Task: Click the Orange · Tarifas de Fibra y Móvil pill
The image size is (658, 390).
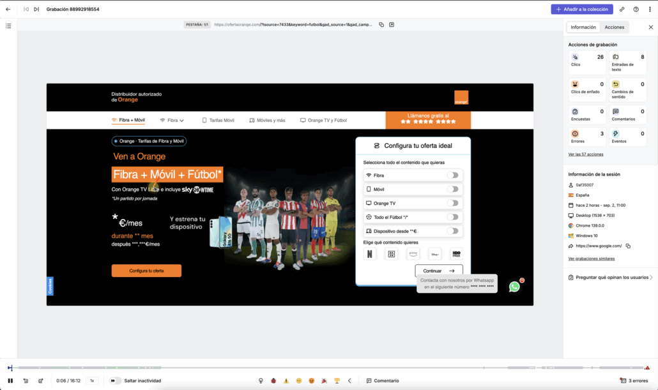Action: pyautogui.click(x=149, y=141)
